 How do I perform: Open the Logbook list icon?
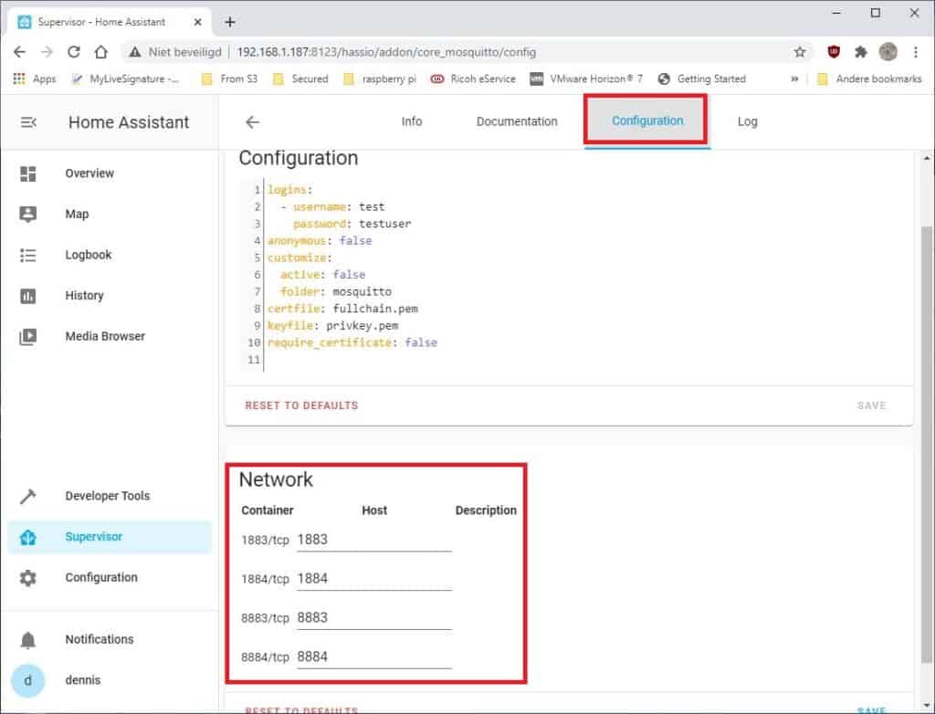coord(28,256)
